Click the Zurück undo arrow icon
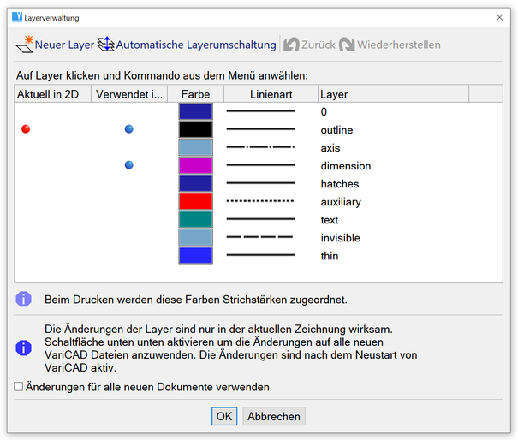The image size is (518, 440). click(x=293, y=45)
